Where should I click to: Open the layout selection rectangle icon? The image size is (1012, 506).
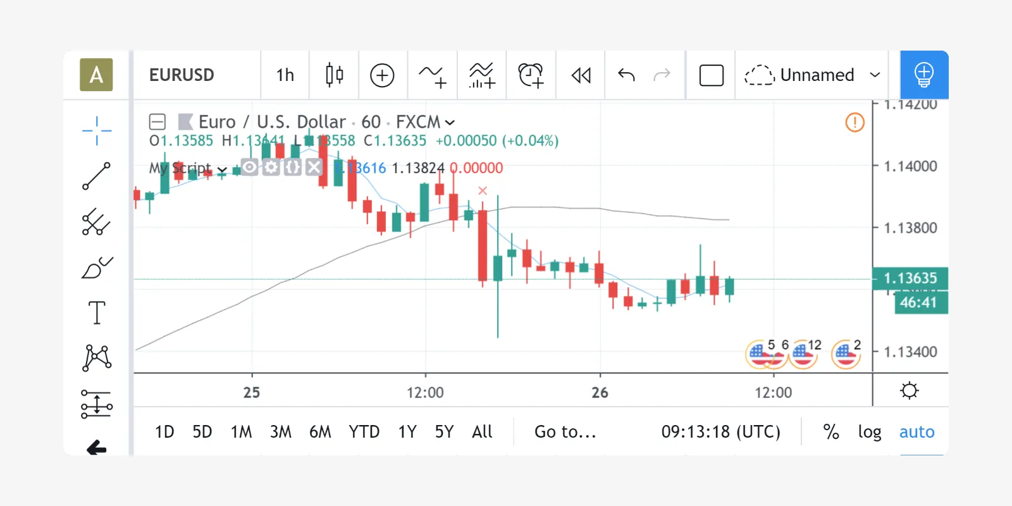coord(712,75)
